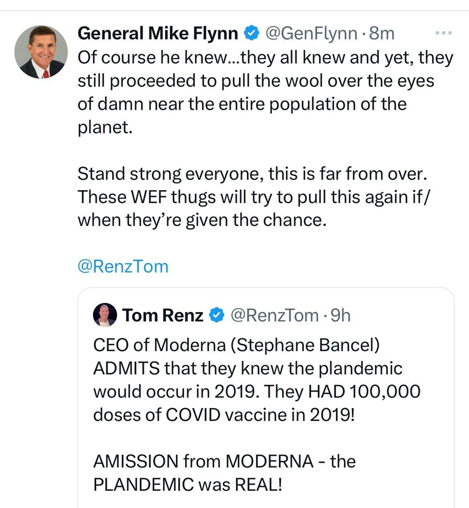Click the General Mike Flynn display name
469x508 pixels.
coord(158,33)
